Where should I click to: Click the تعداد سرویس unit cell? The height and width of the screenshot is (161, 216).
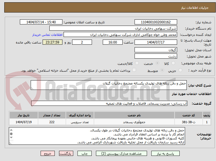(80, 122)
